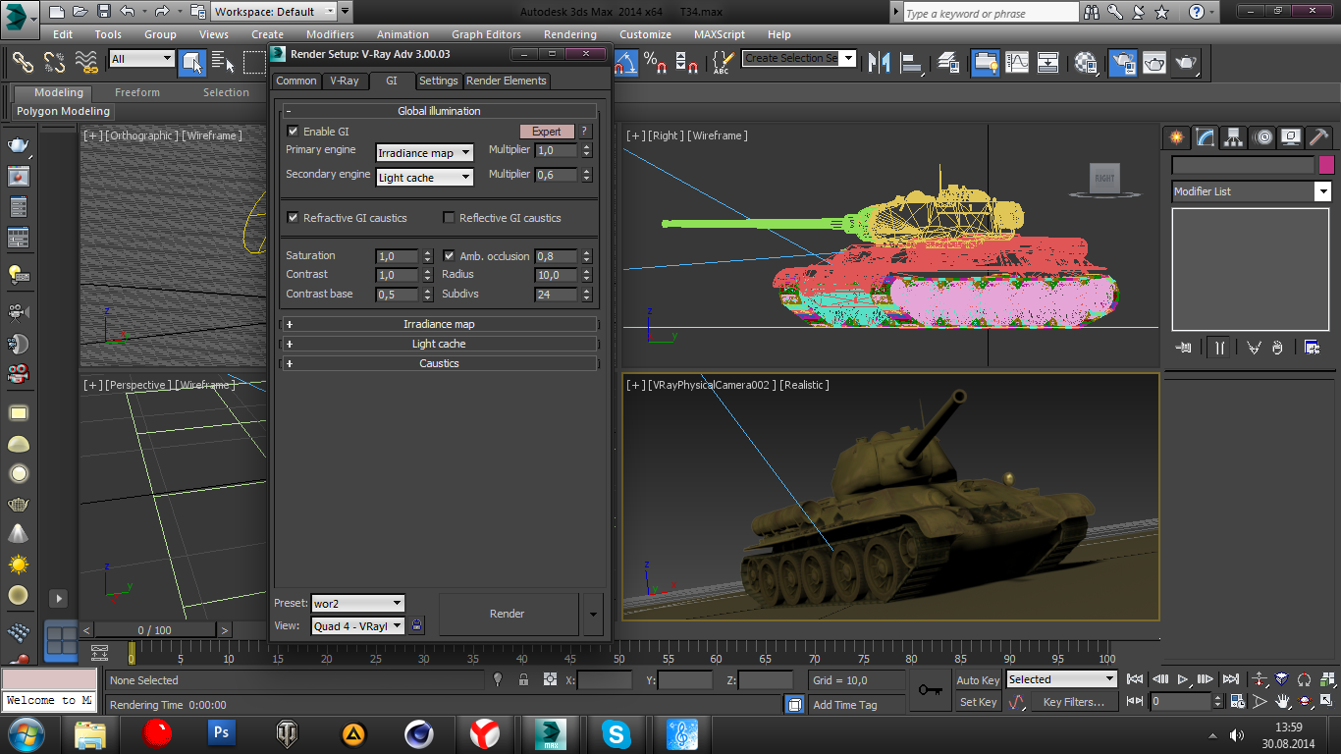The width and height of the screenshot is (1341, 754).
Task: Open the Create command panel tab
Action: [1176, 137]
